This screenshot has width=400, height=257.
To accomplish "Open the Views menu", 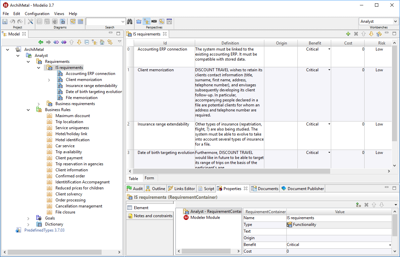I will click(59, 13).
